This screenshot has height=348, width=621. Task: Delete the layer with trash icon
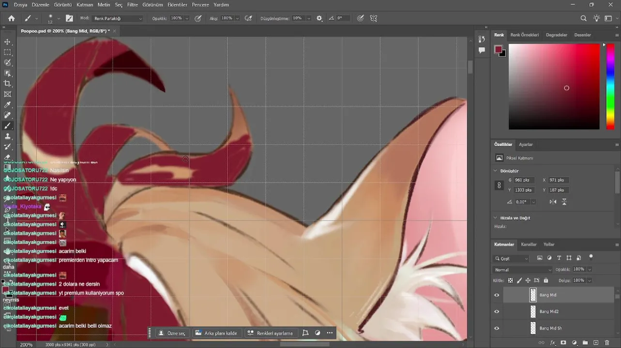(607, 343)
